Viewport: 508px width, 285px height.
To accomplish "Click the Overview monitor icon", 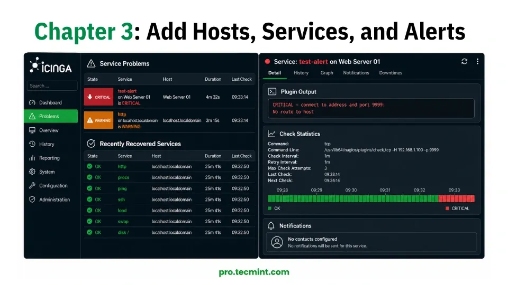I will [x=32, y=130].
